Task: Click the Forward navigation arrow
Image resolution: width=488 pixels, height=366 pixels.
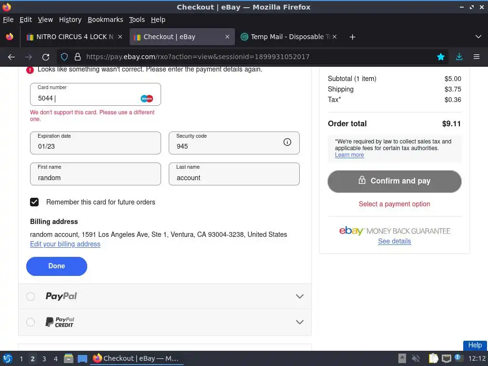Action: click(x=28, y=57)
